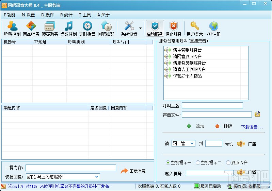Click the 呼叫时间 column header
Screen dimensions: 272x191
[128, 42]
